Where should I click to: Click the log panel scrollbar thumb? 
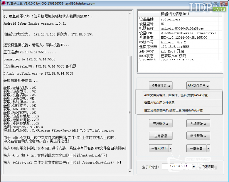[130, 112]
